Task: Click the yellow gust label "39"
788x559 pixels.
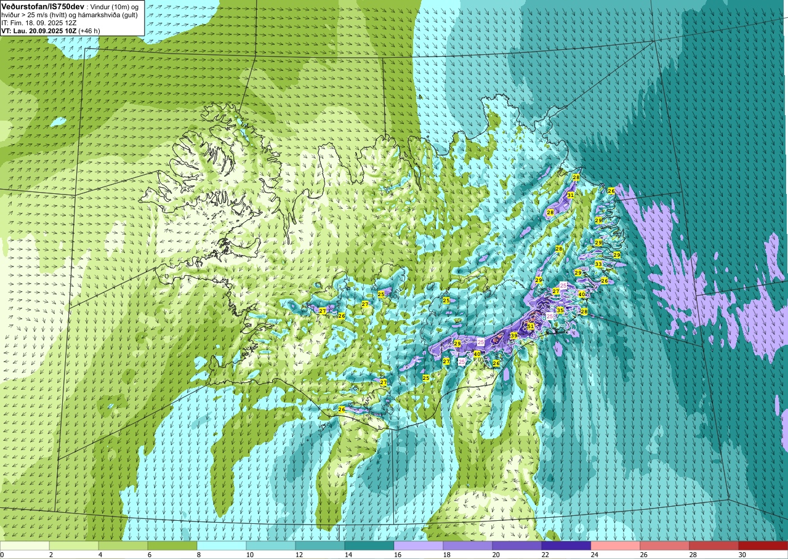Action: tap(513, 336)
